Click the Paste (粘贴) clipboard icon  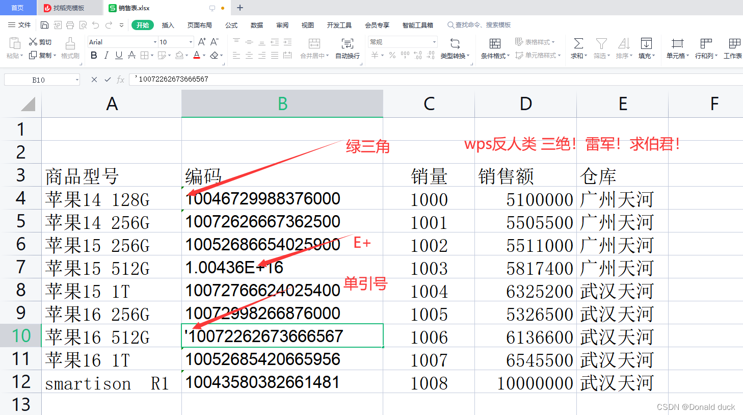click(x=15, y=43)
